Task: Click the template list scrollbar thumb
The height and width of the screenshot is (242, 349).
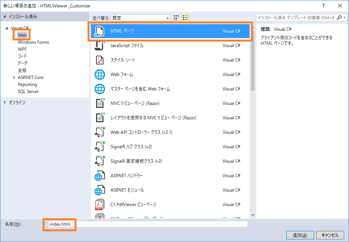Action: [253, 61]
